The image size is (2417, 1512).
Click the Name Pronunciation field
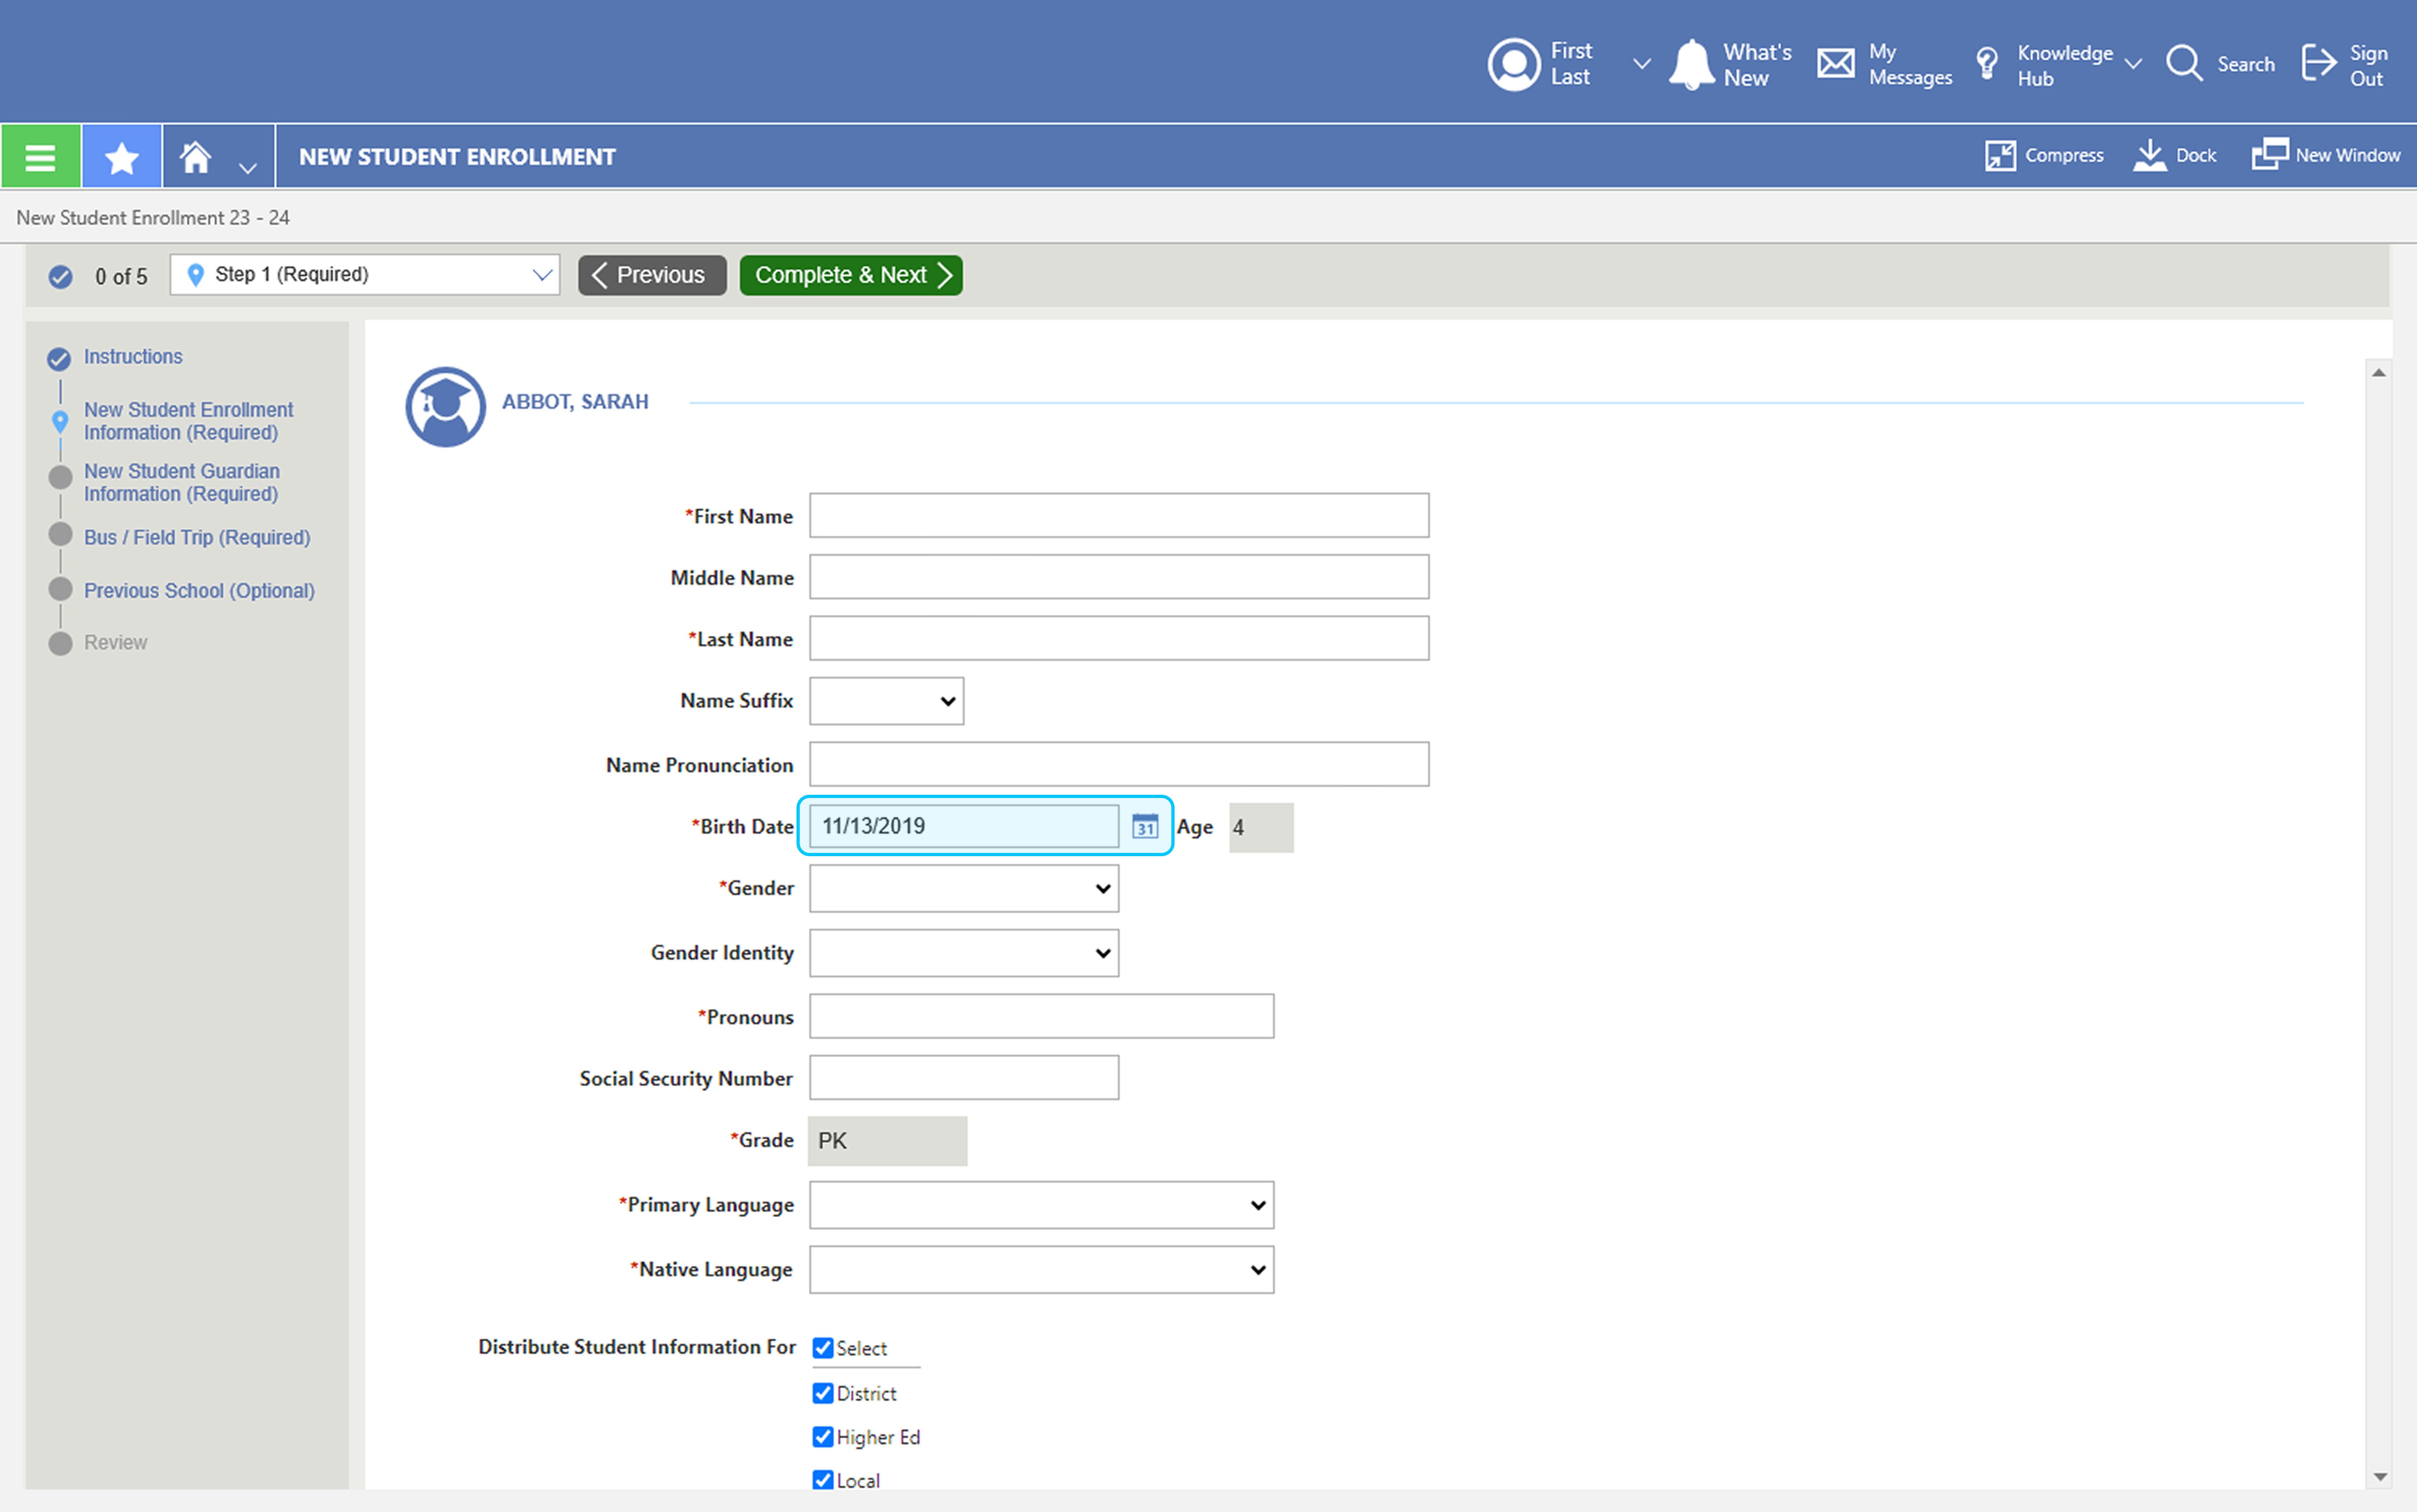tap(1119, 764)
